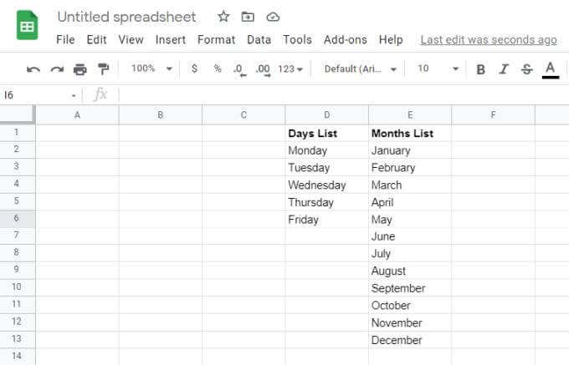Image resolution: width=569 pixels, height=365 pixels.
Task: Click the redo arrow icon
Action: point(57,69)
